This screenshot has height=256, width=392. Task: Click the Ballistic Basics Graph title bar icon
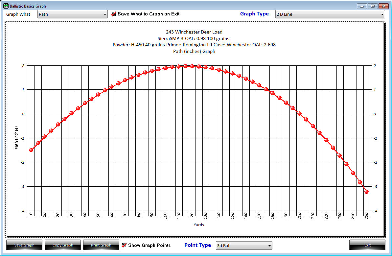click(x=6, y=6)
